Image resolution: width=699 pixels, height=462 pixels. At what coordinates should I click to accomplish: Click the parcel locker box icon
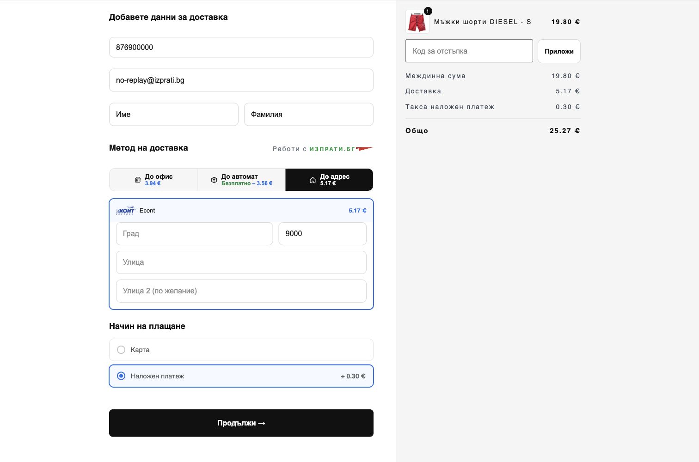tap(214, 180)
